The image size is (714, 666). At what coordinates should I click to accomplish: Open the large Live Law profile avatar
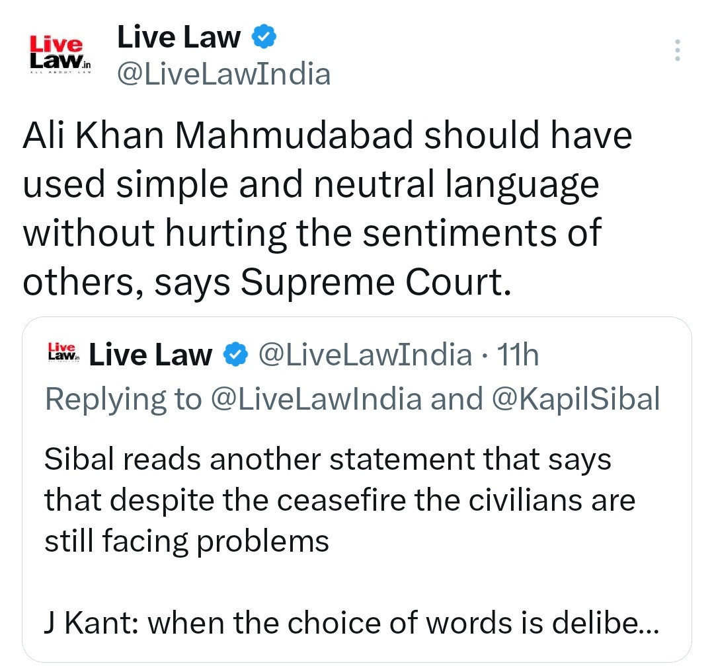point(61,53)
